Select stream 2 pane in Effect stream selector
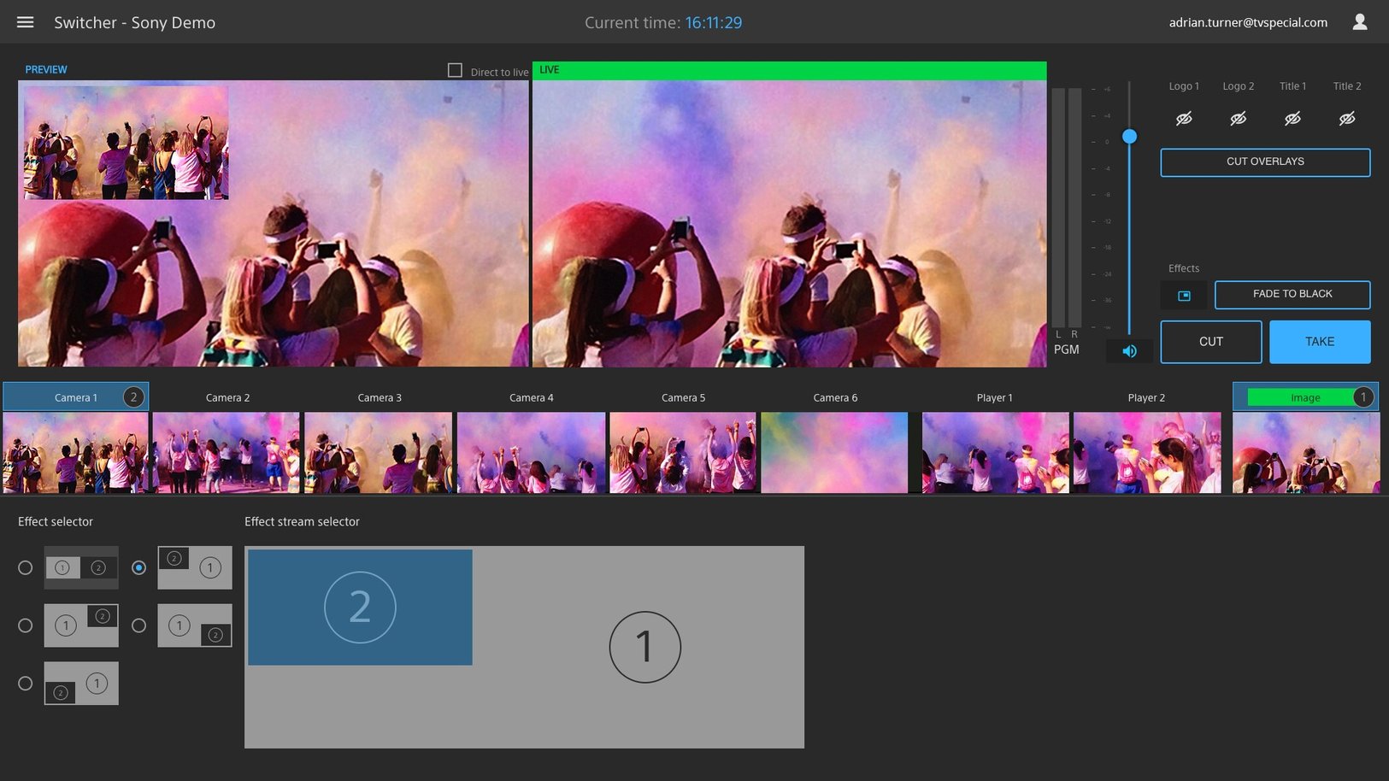Viewport: 1389px width, 781px height. (360, 606)
